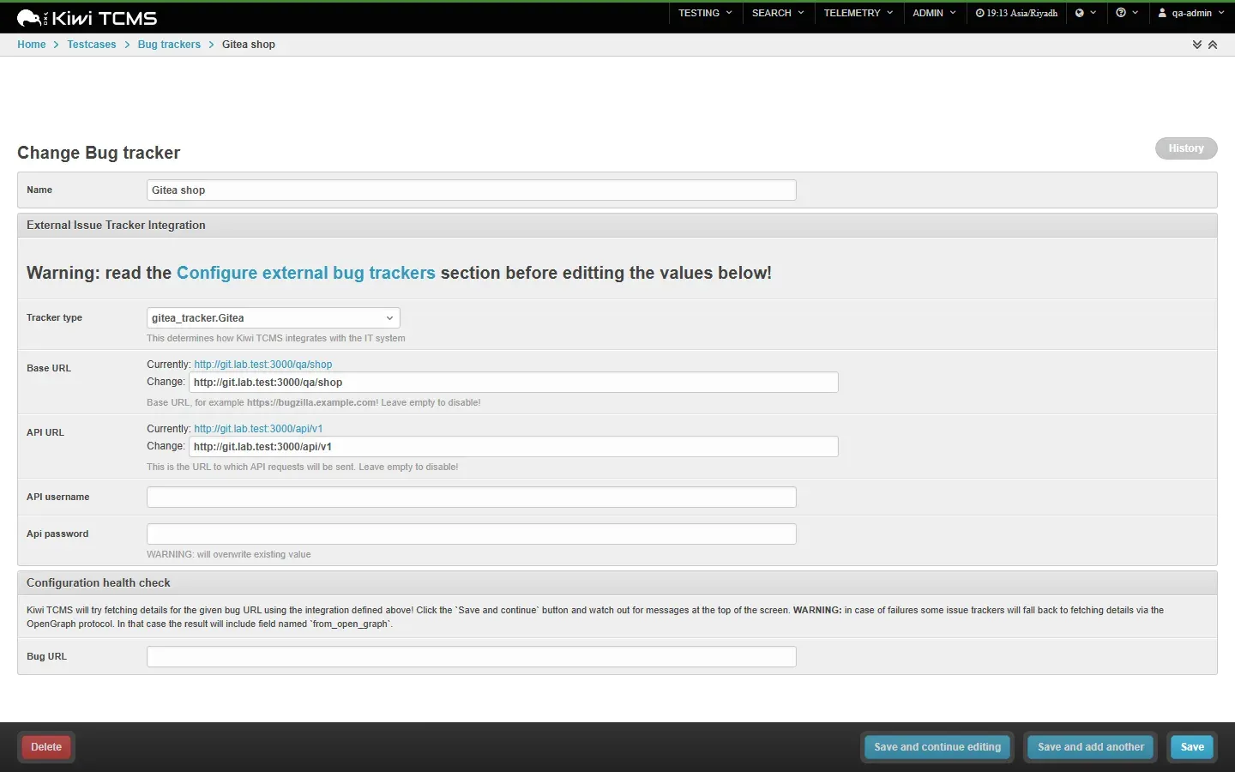Click the External Issue Tracker Integration header
Screen dimensions: 1235x772
point(617,226)
